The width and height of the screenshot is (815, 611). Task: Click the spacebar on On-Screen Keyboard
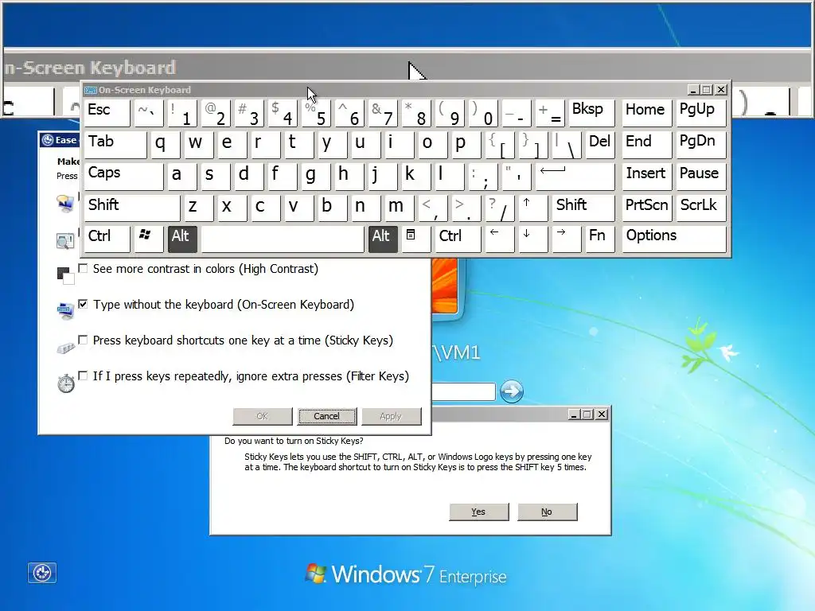[283, 239]
